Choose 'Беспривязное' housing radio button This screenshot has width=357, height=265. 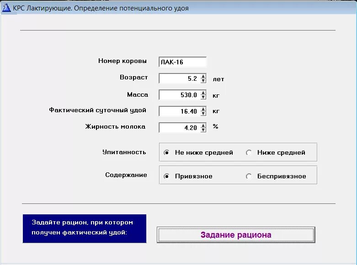[249, 176]
